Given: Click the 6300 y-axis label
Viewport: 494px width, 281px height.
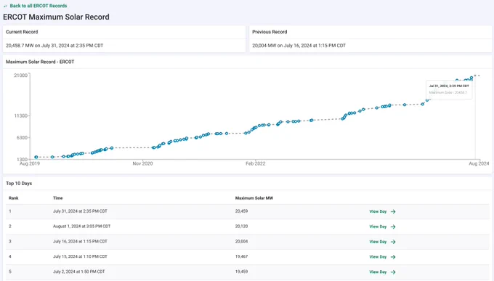Looking at the screenshot, I should 22,138.
